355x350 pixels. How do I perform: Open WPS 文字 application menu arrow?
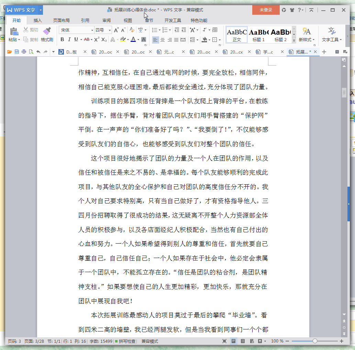[41, 10]
